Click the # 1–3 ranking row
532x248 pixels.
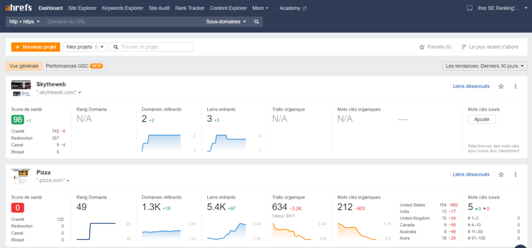(494, 218)
